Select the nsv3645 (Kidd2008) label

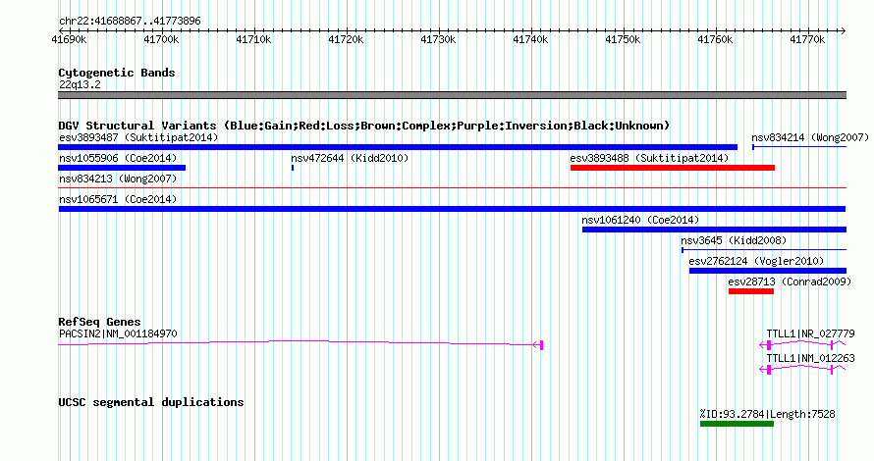point(734,240)
